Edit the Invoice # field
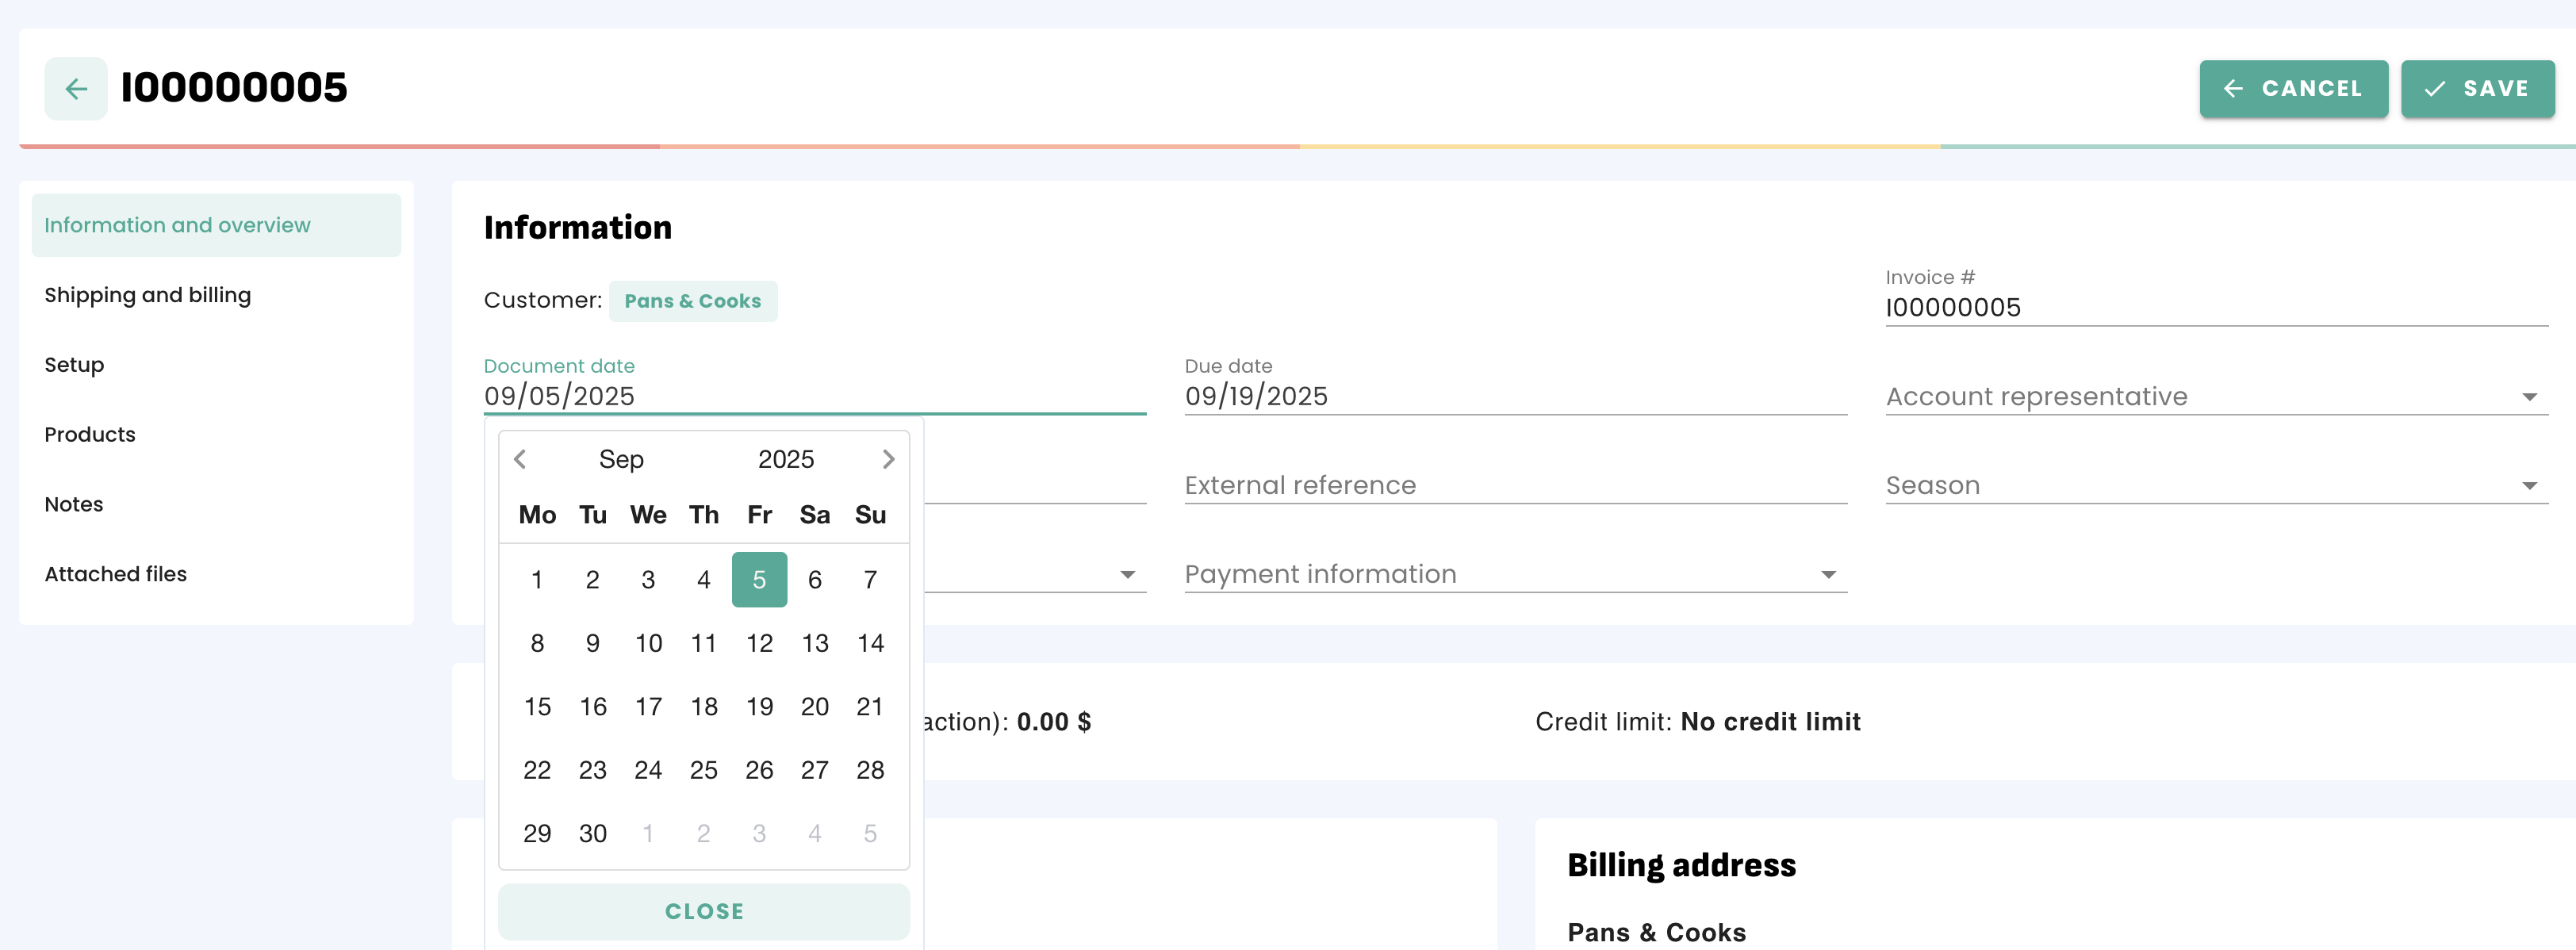Screen dimensions: 2576x950 tap(2214, 308)
